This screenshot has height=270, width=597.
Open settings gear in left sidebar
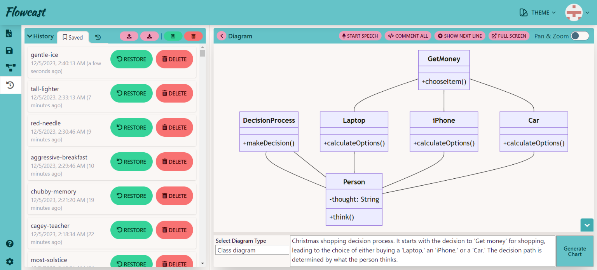pos(10,261)
